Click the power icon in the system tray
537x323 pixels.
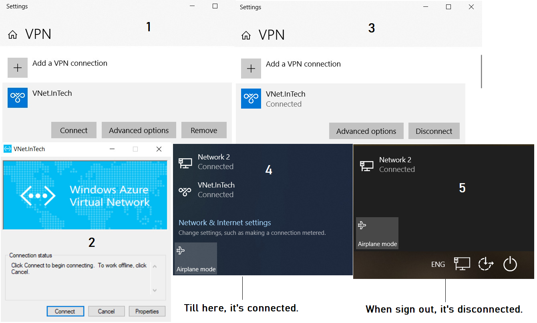[510, 264]
